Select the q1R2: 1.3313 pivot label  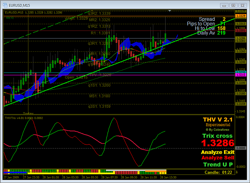point(99,26)
